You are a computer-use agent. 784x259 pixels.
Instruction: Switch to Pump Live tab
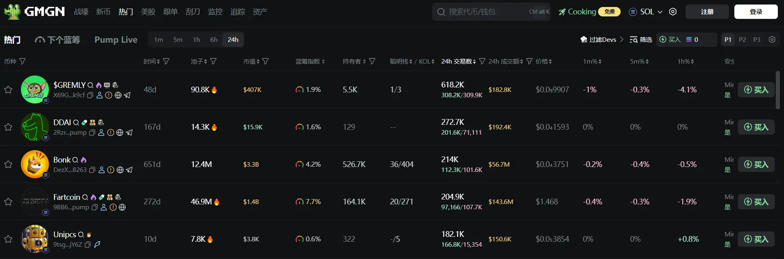116,39
